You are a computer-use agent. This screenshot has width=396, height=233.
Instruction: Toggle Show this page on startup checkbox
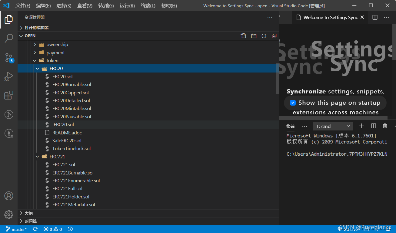click(293, 103)
